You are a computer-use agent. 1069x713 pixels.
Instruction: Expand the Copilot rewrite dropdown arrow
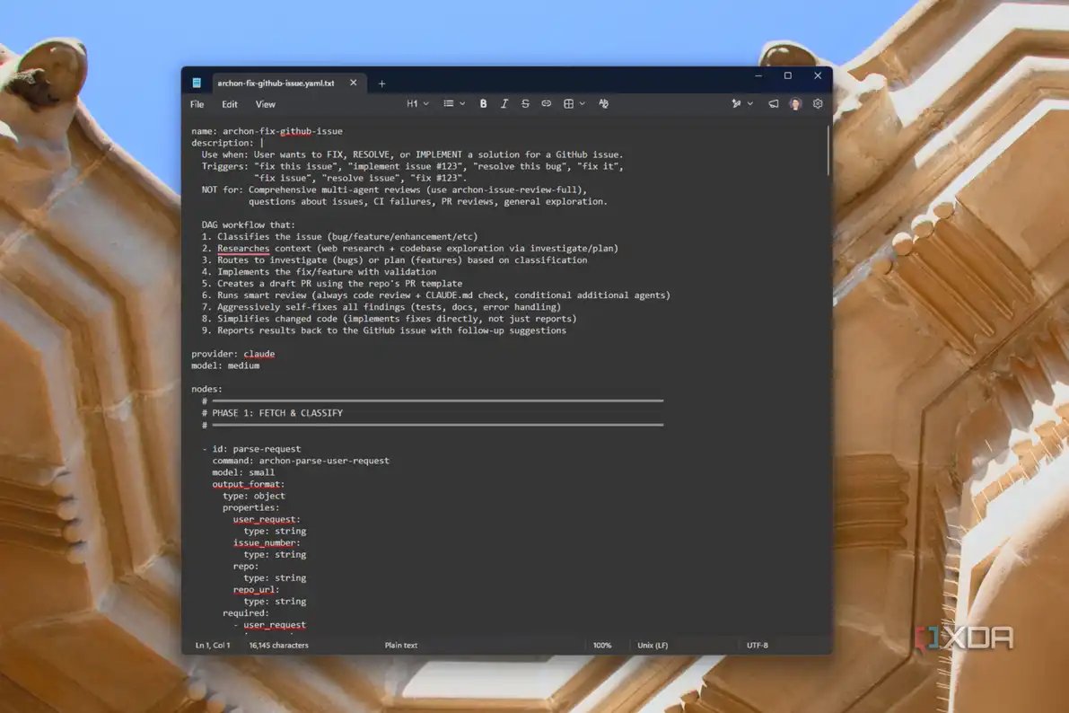(750, 103)
